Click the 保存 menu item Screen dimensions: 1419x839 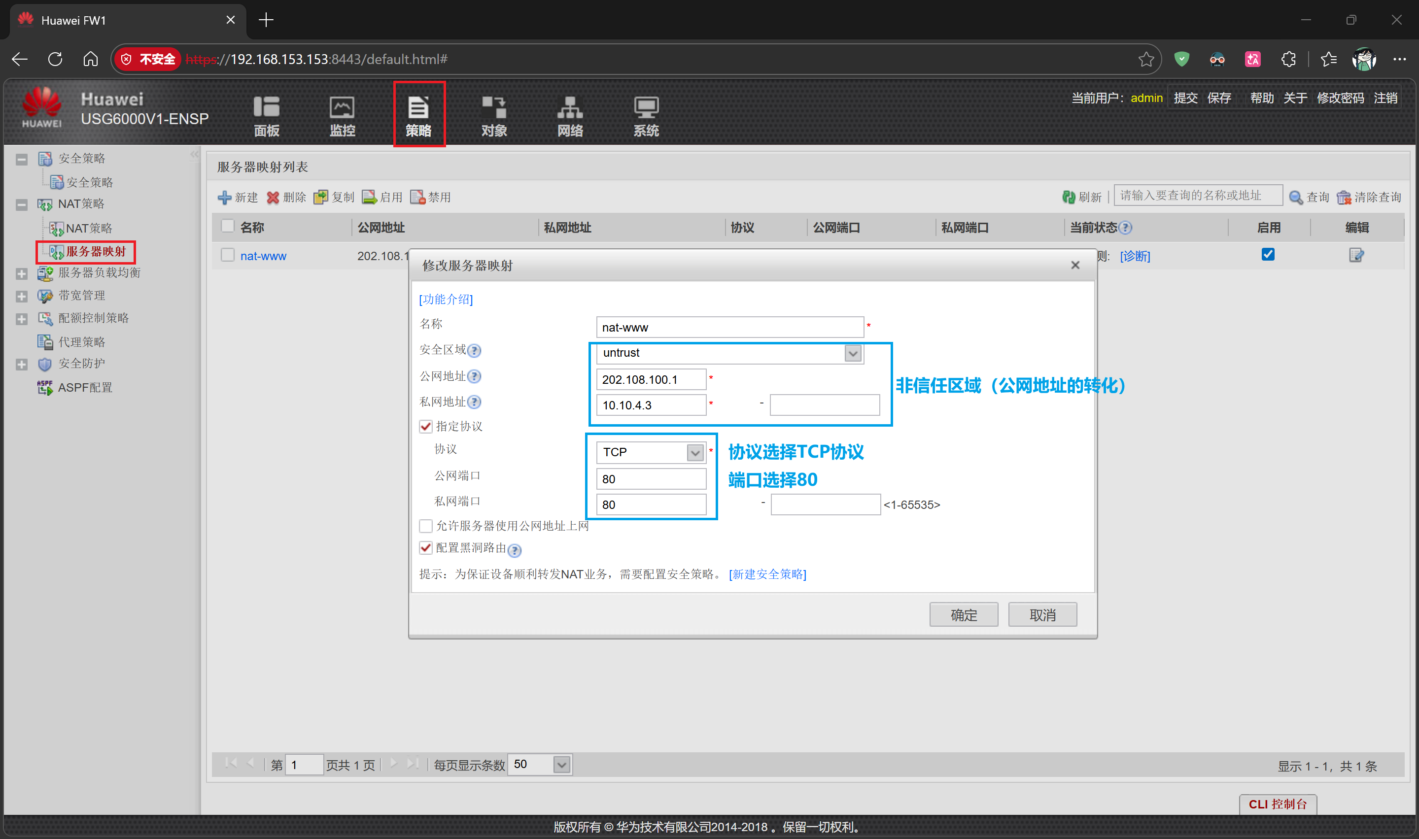[x=1219, y=98]
